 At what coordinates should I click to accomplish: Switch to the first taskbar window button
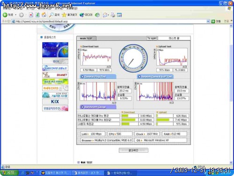[x=55, y=173]
